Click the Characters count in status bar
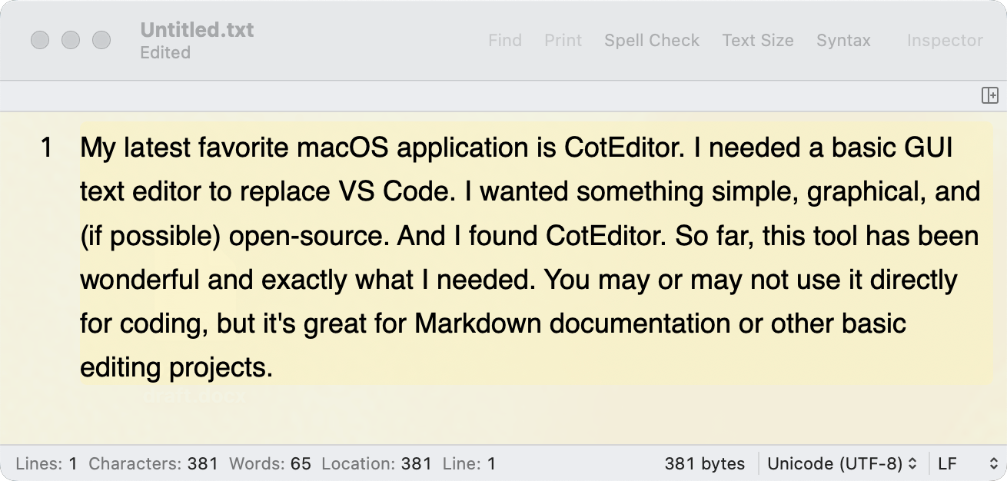The image size is (1007, 481). pos(153,464)
